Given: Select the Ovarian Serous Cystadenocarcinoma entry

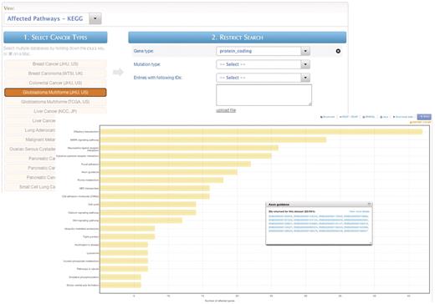Looking at the screenshot, I should [x=30, y=149].
